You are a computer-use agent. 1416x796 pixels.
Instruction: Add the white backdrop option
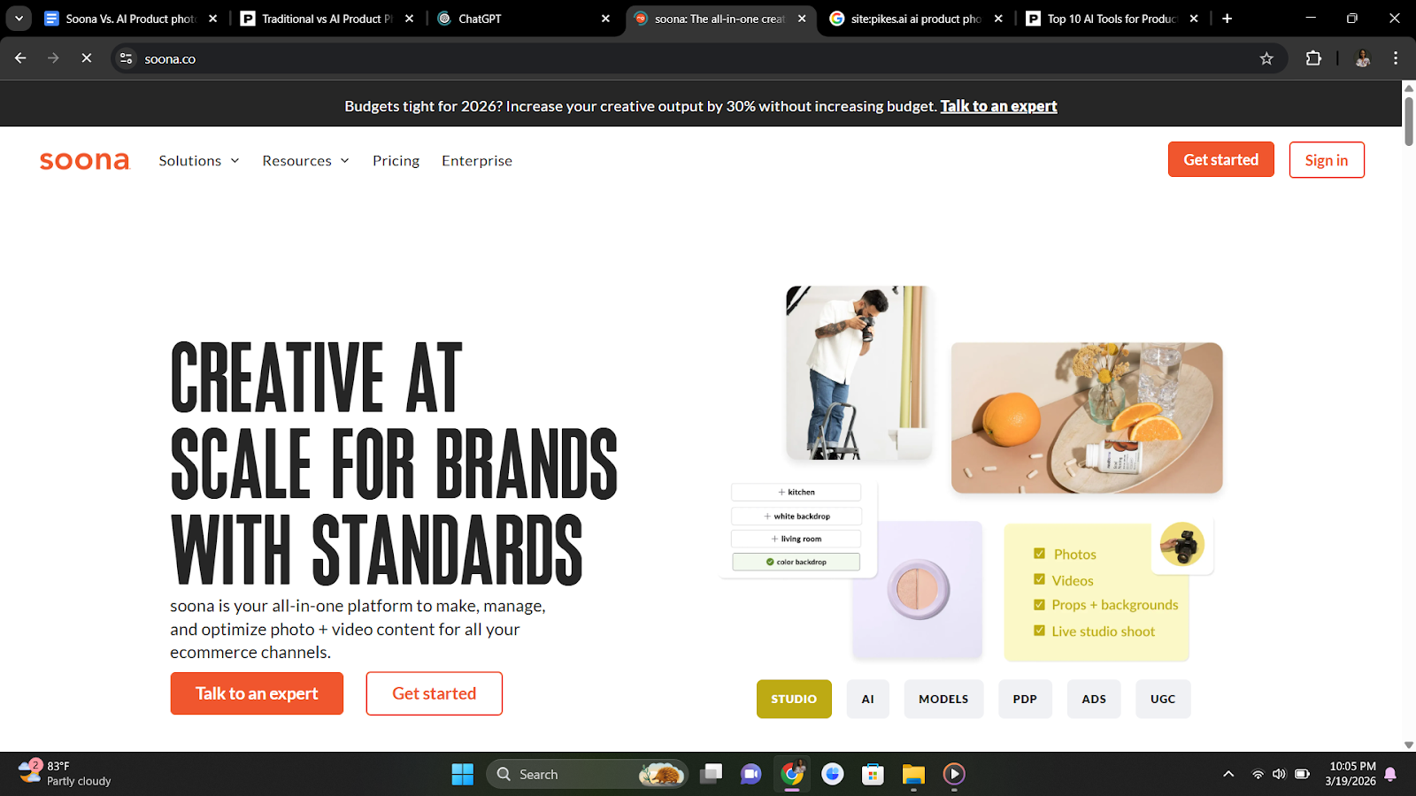pos(796,516)
